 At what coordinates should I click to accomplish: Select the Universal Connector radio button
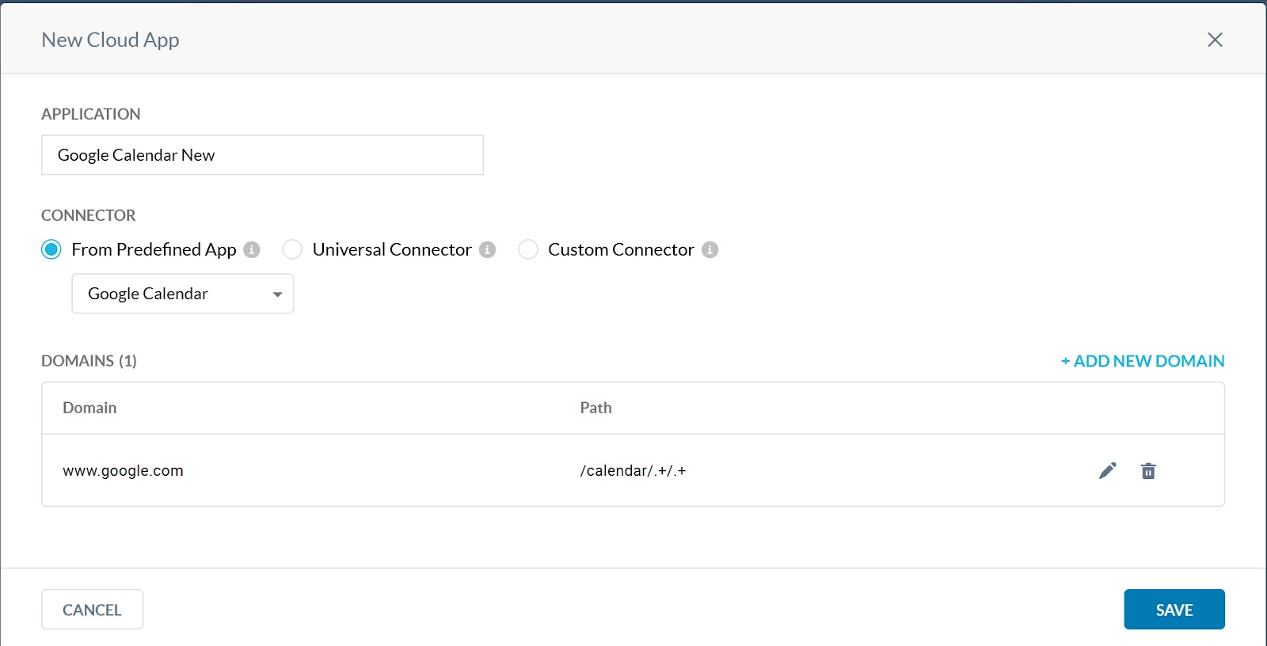click(x=292, y=249)
